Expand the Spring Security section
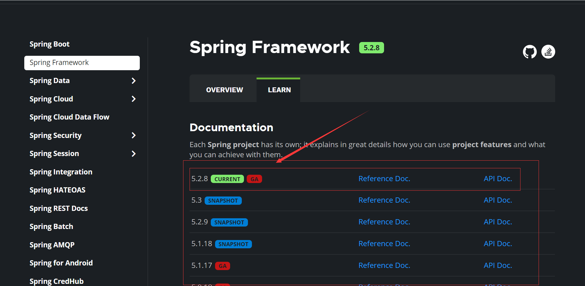Image resolution: width=585 pixels, height=286 pixels. point(133,135)
